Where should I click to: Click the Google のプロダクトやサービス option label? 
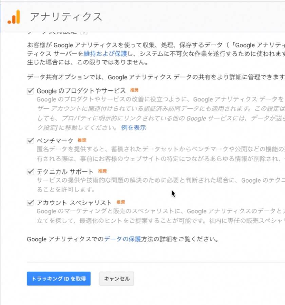click(81, 91)
